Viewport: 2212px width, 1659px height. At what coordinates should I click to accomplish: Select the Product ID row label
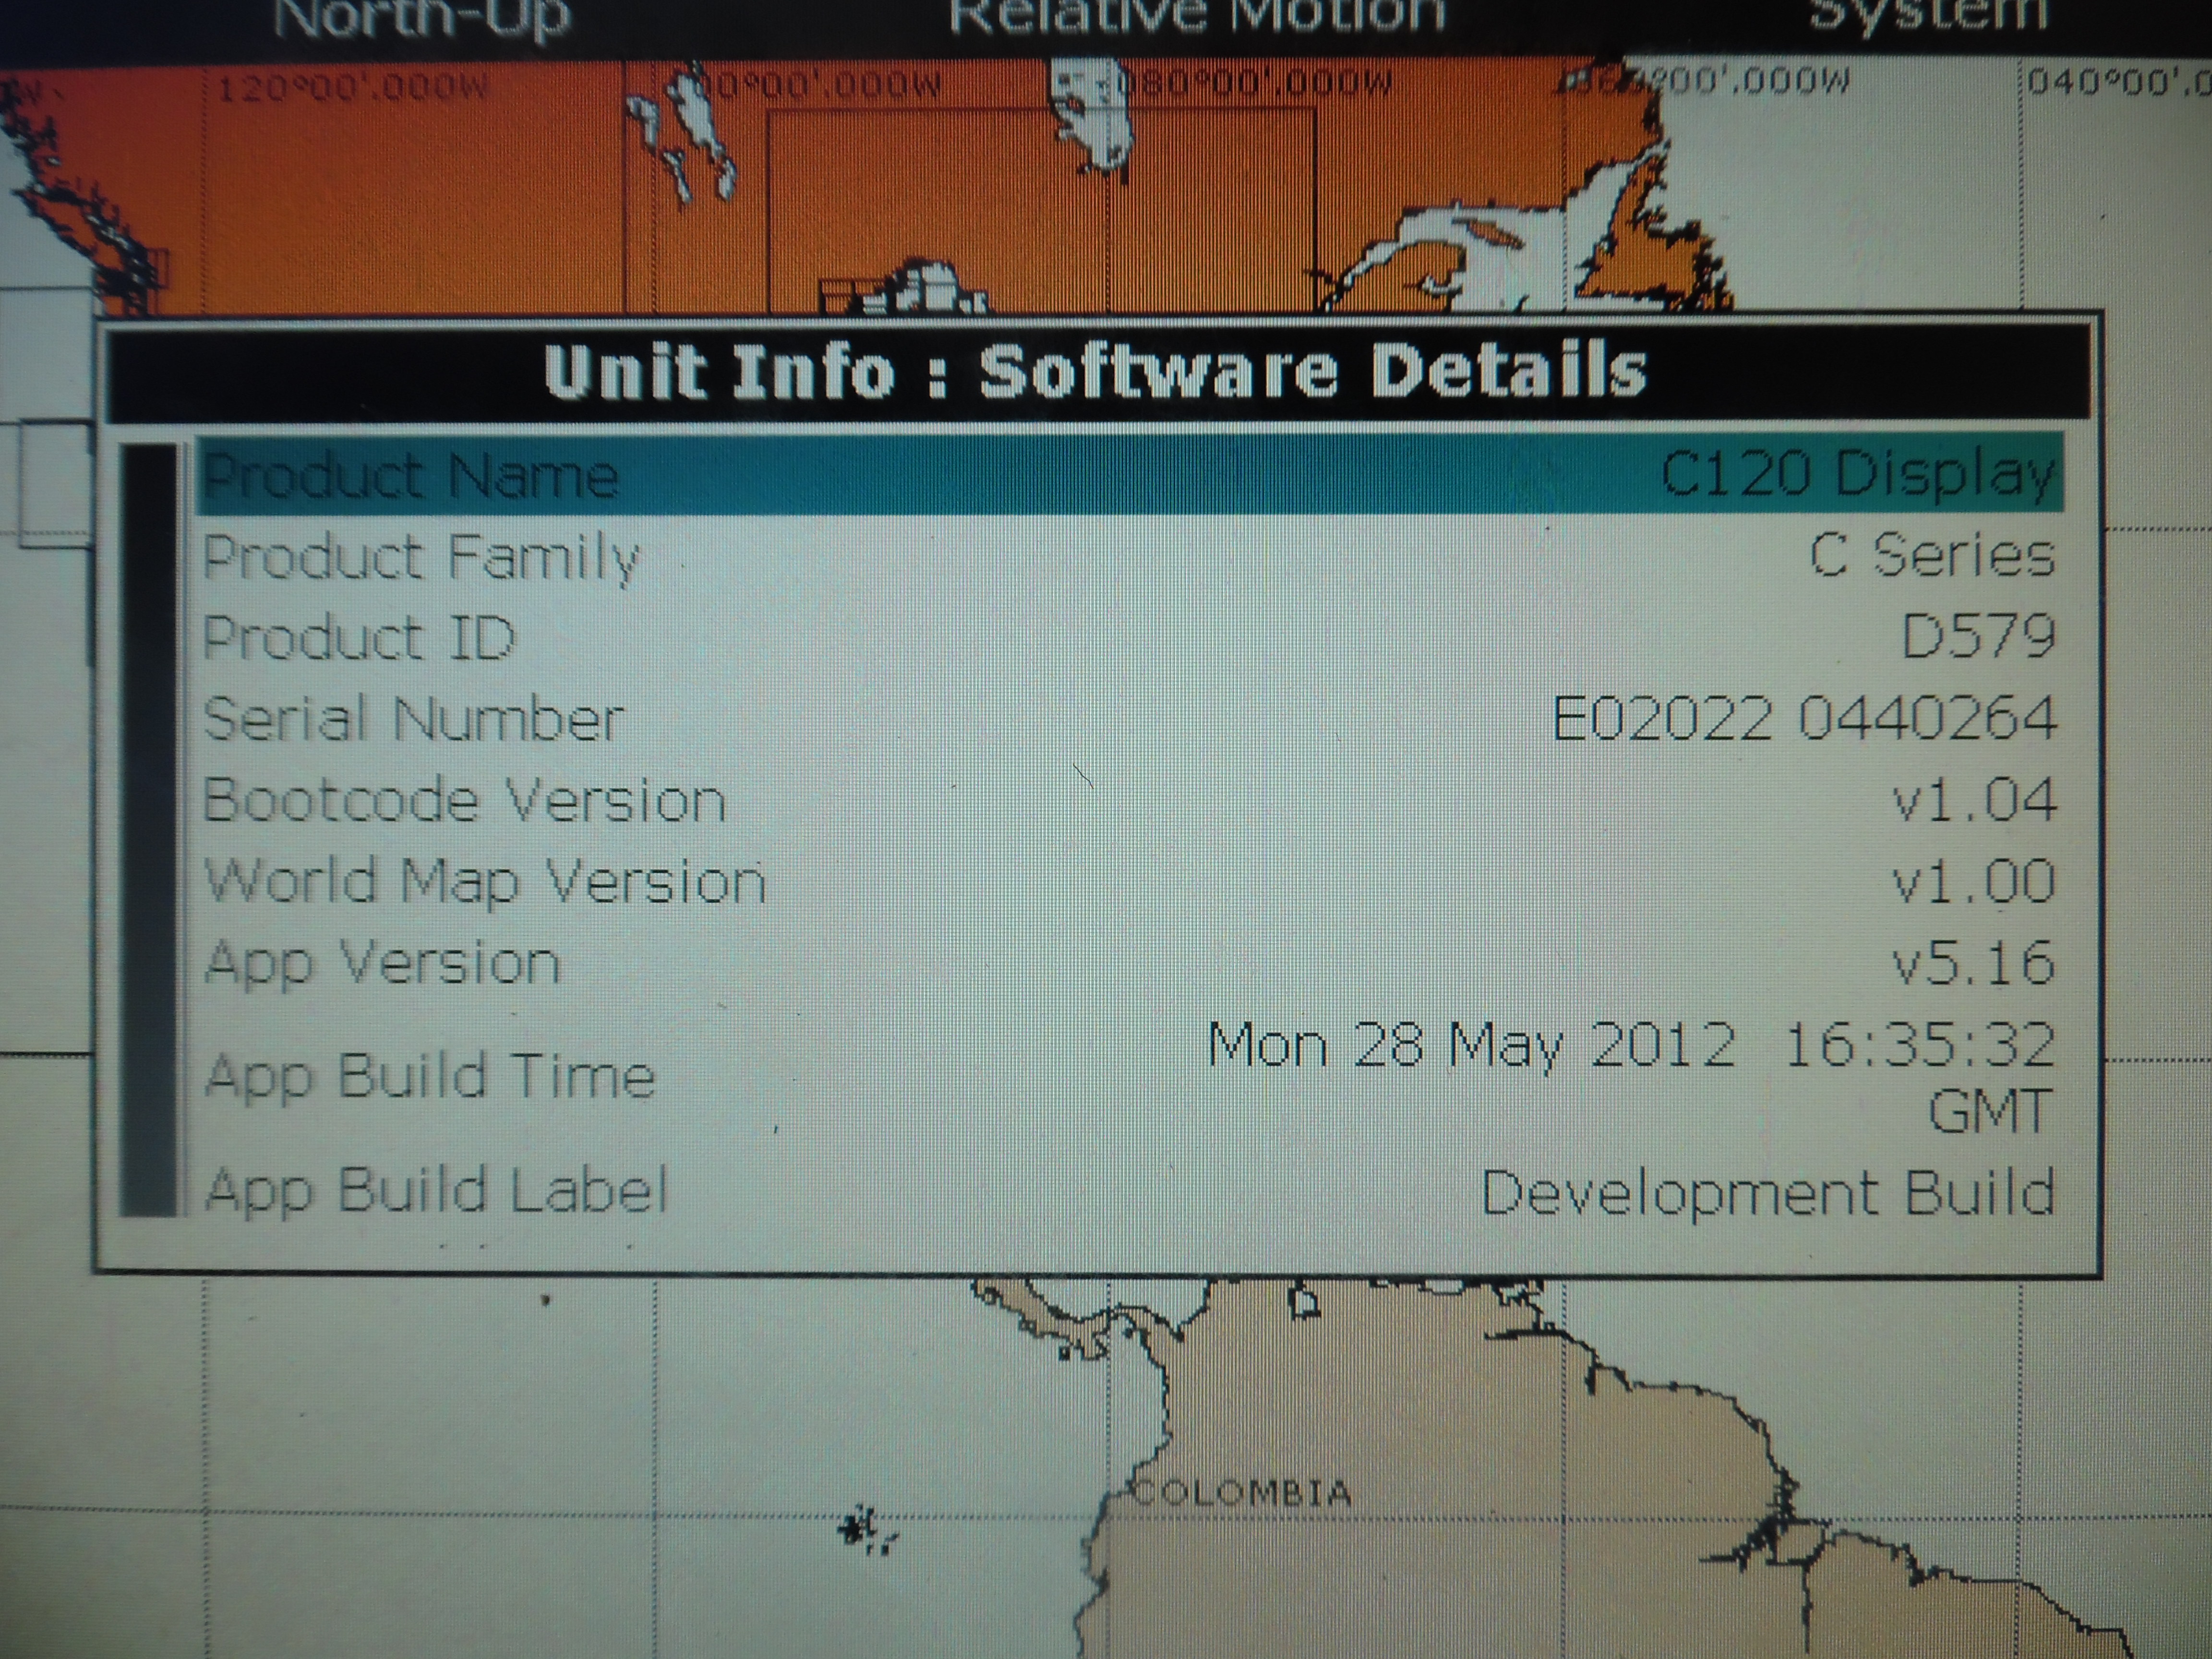pos(358,637)
